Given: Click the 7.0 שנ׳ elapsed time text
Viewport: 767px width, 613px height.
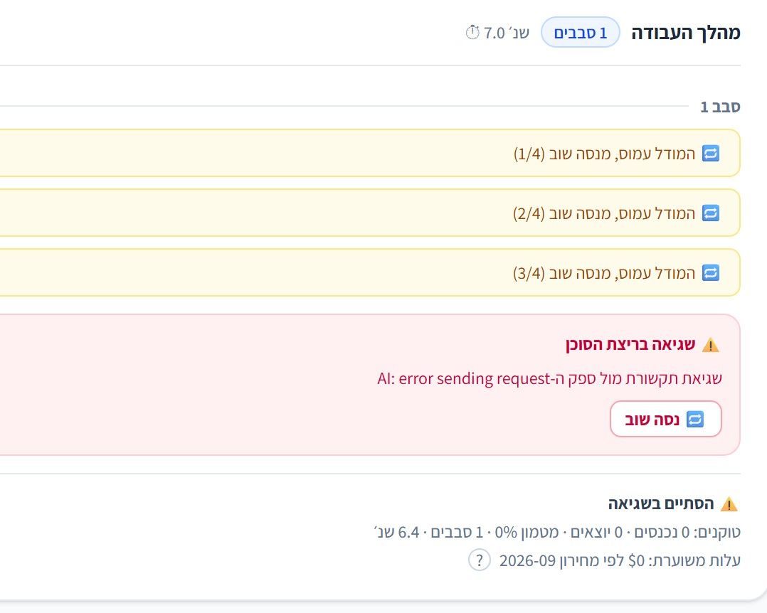Looking at the screenshot, I should tap(507, 33).
